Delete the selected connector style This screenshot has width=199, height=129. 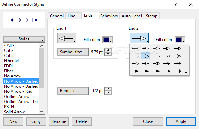pos(82,121)
